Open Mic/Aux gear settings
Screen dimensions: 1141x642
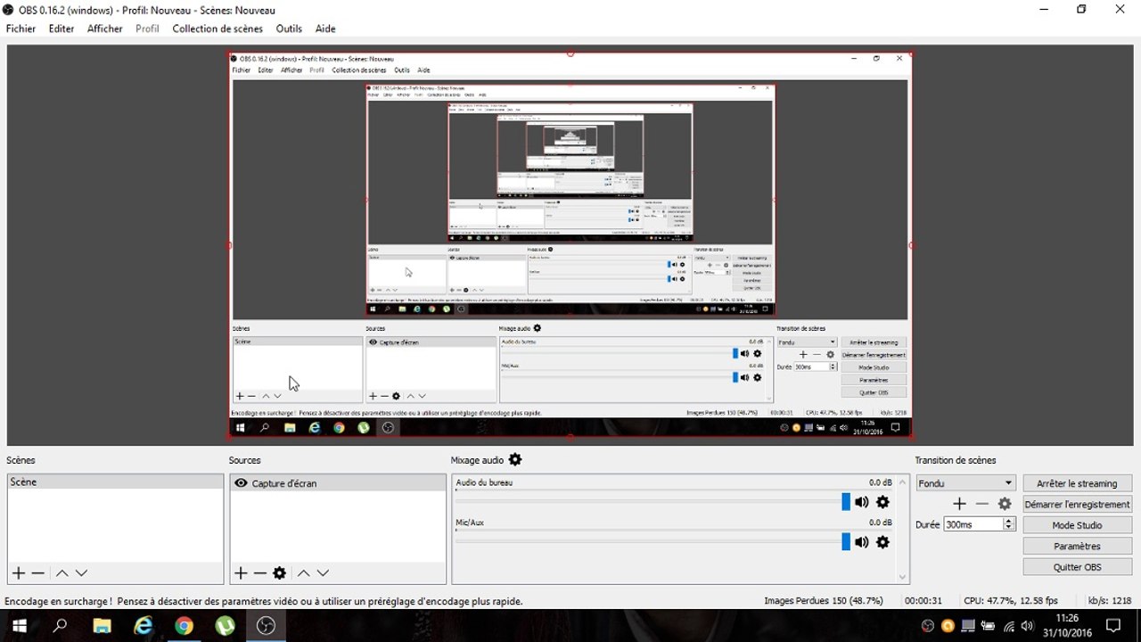coord(883,542)
